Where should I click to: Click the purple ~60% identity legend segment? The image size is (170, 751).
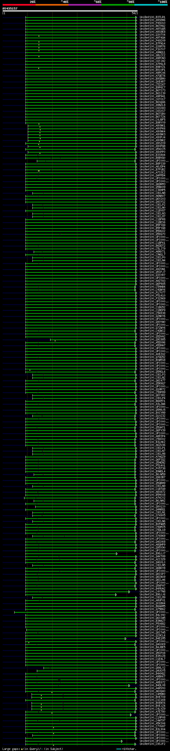point(85,5)
